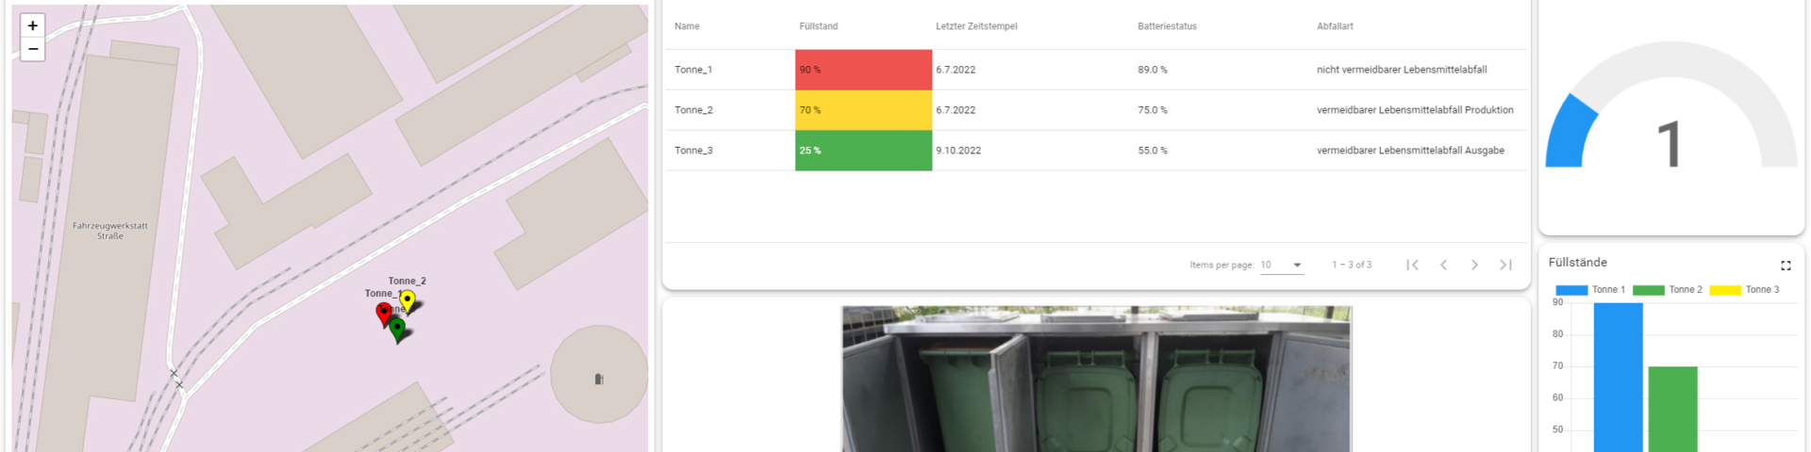
Task: Go to previous page of table
Action: [1443, 265]
